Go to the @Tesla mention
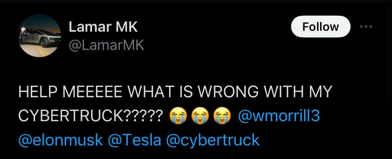 click(x=134, y=140)
